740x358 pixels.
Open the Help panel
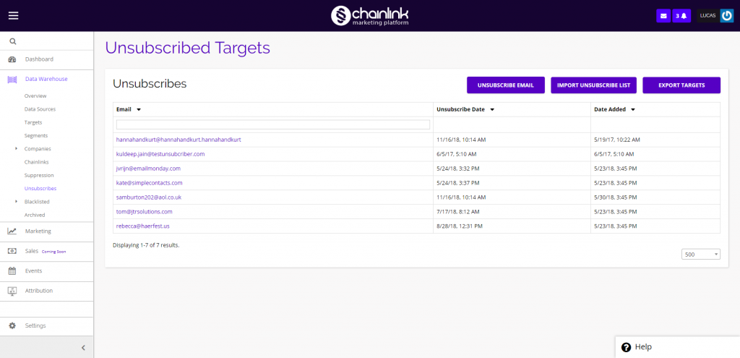click(678, 347)
